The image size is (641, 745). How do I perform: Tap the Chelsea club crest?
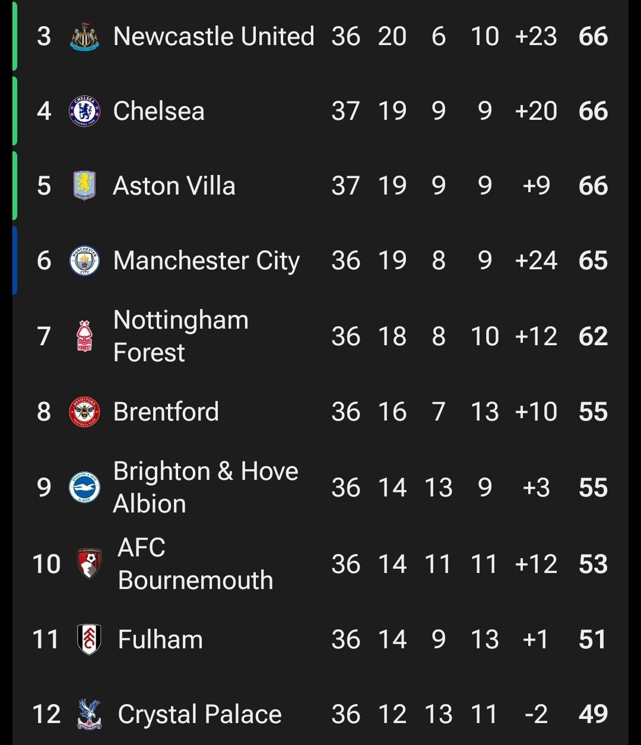[84, 111]
